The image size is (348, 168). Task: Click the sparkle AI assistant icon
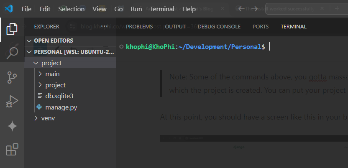click(x=12, y=126)
